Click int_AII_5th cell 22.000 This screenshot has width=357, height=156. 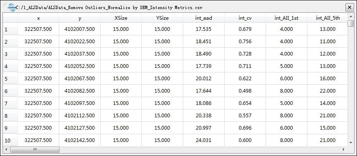327,91
